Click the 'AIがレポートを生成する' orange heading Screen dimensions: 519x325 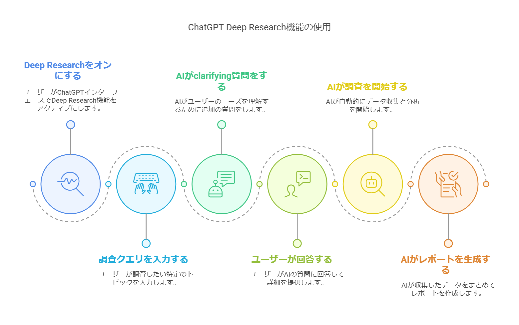445,264
